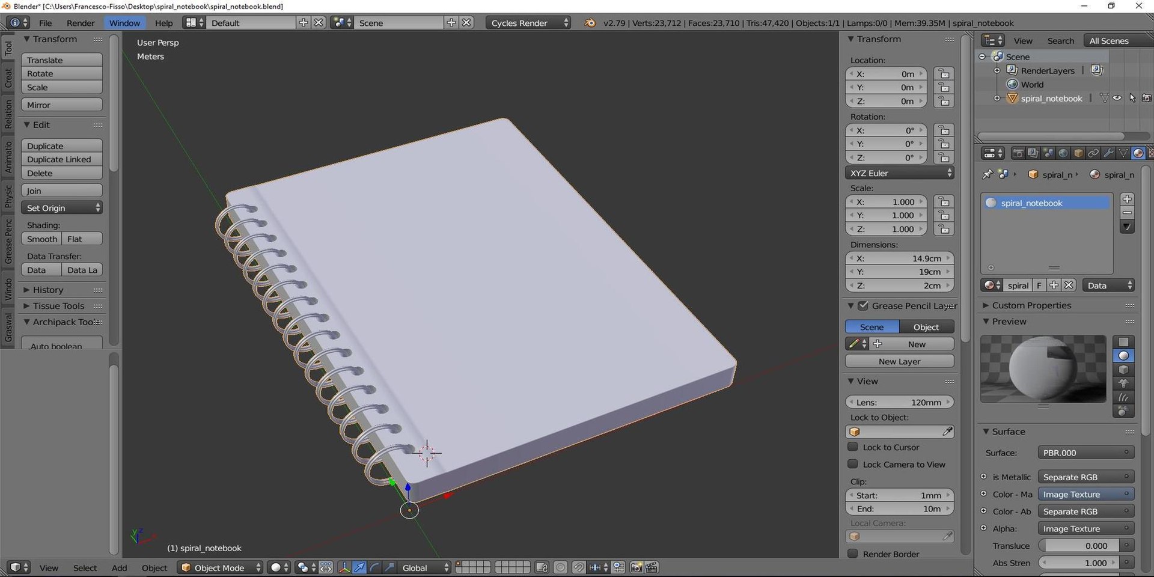Viewport: 1154px width, 577px height.
Task: Open the Window menu
Action: point(124,23)
